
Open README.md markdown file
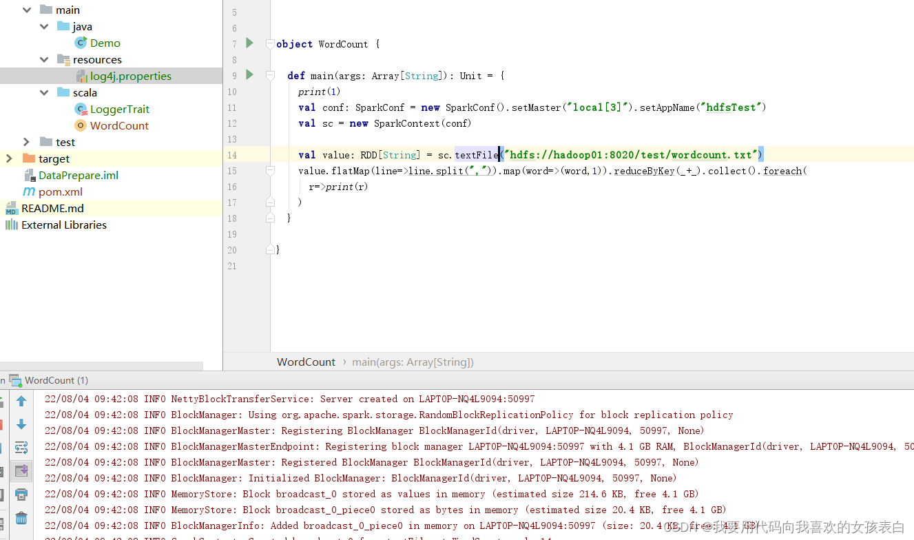(52, 208)
